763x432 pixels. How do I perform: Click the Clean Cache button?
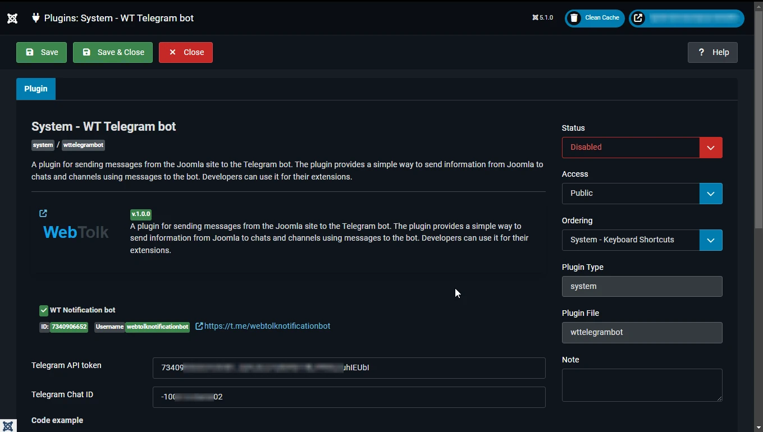595,18
